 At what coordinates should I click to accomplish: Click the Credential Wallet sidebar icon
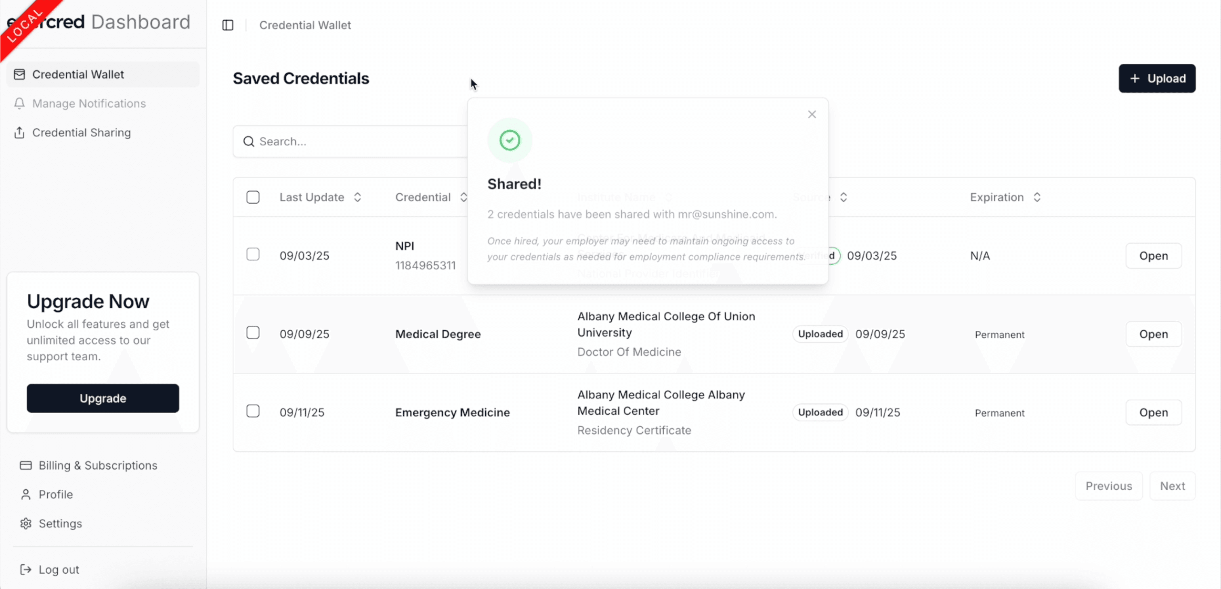tap(19, 74)
